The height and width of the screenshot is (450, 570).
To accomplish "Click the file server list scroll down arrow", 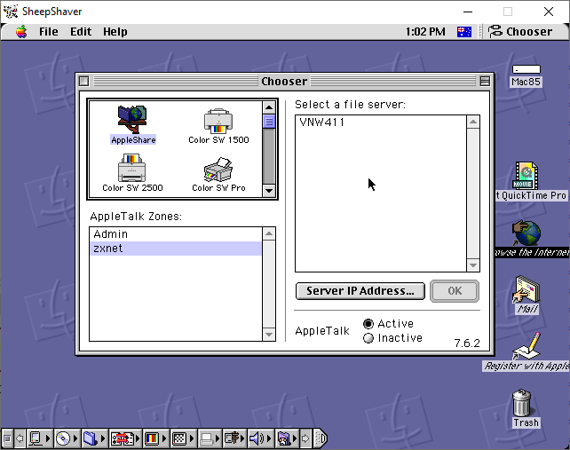I will 473,265.
